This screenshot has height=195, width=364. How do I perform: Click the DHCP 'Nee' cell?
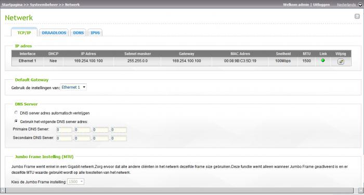tap(53, 61)
